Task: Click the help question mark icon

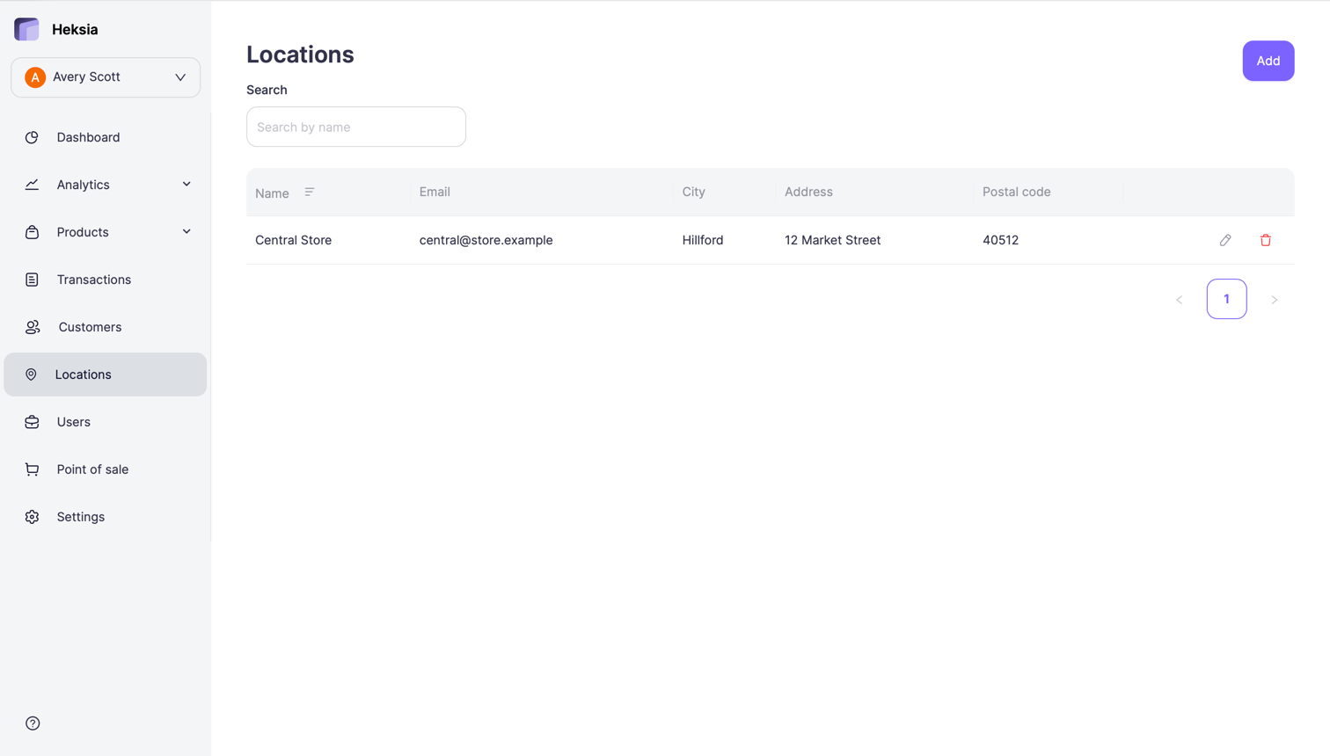Action: click(x=33, y=723)
